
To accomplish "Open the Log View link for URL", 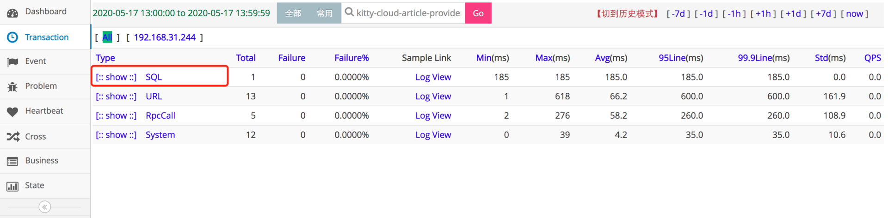I will (x=433, y=97).
